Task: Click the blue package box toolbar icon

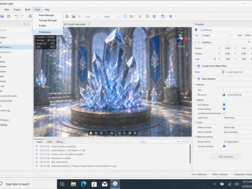Action: pyautogui.click(x=163, y=16)
